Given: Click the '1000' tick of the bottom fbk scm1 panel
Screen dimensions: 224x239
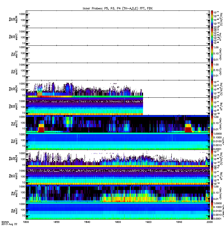Looking at the screenshot, I should [x=22, y=204].
